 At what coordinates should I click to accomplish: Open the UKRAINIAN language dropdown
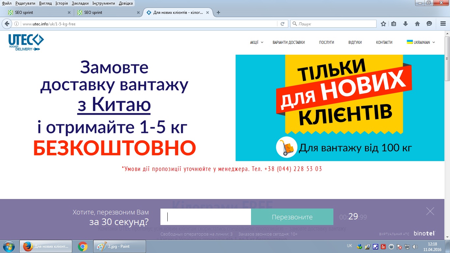421,42
